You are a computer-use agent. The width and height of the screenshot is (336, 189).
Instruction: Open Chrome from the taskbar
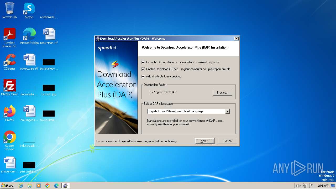(48, 186)
